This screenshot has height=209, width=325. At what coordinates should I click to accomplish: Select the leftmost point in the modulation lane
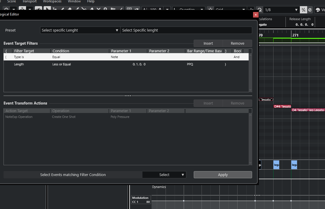tap(184, 201)
